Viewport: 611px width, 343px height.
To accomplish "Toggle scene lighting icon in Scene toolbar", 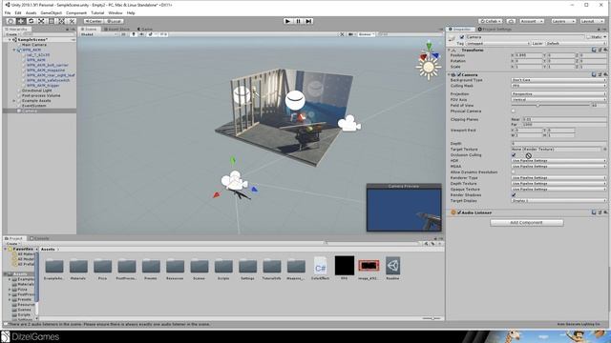I will pyautogui.click(x=134, y=34).
